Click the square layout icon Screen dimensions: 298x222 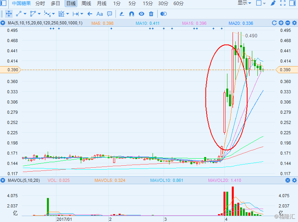(x=259, y=3)
